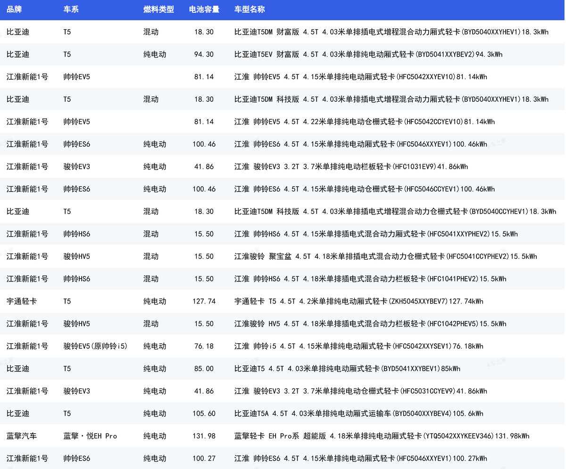Click battery capacity value 131.98
566x469 pixels.
204,436
